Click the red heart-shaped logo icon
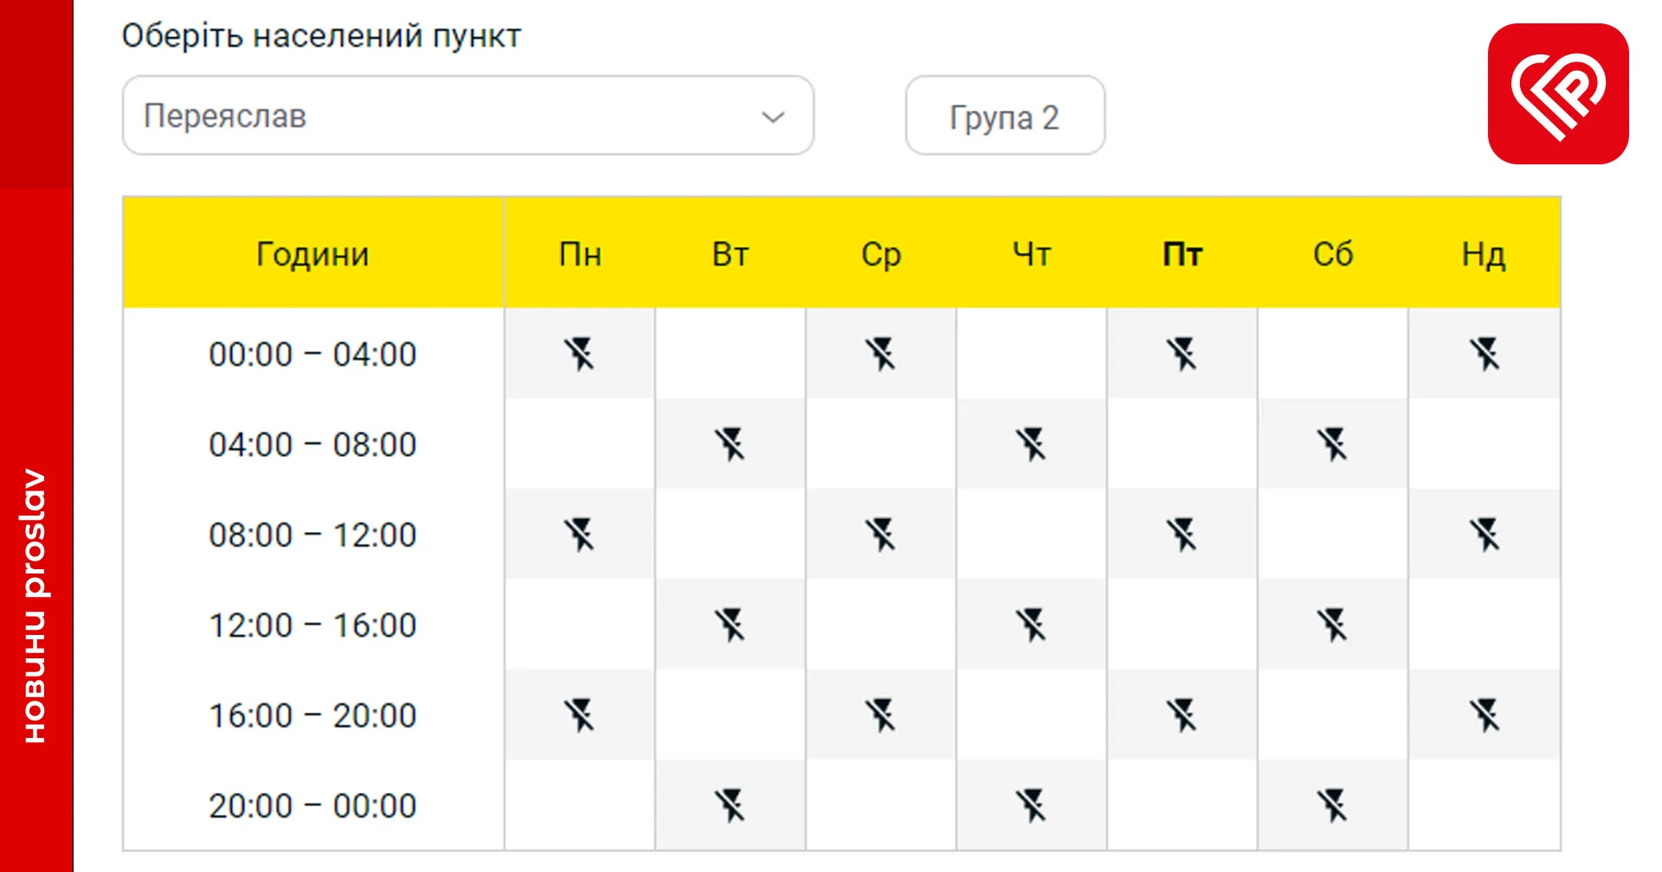This screenshot has height=872, width=1662. point(1557,93)
